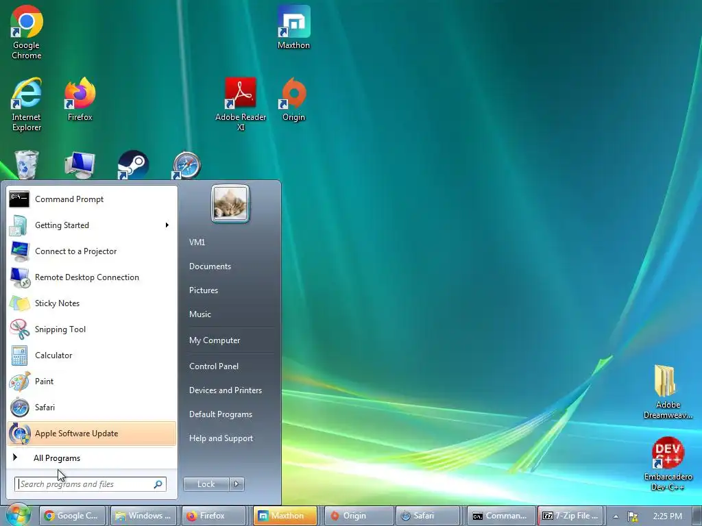
Task: Switch to Windows Explorer taskbar button
Action: pos(144,516)
